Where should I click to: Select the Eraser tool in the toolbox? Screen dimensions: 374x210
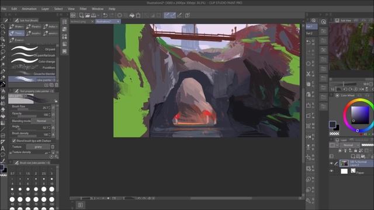3,110
